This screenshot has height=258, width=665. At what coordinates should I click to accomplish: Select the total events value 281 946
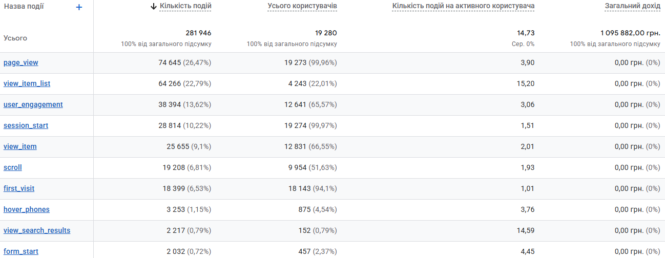(x=198, y=33)
